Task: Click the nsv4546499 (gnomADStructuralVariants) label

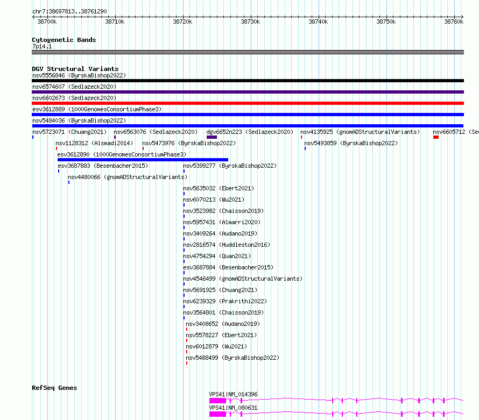Action: [243, 279]
